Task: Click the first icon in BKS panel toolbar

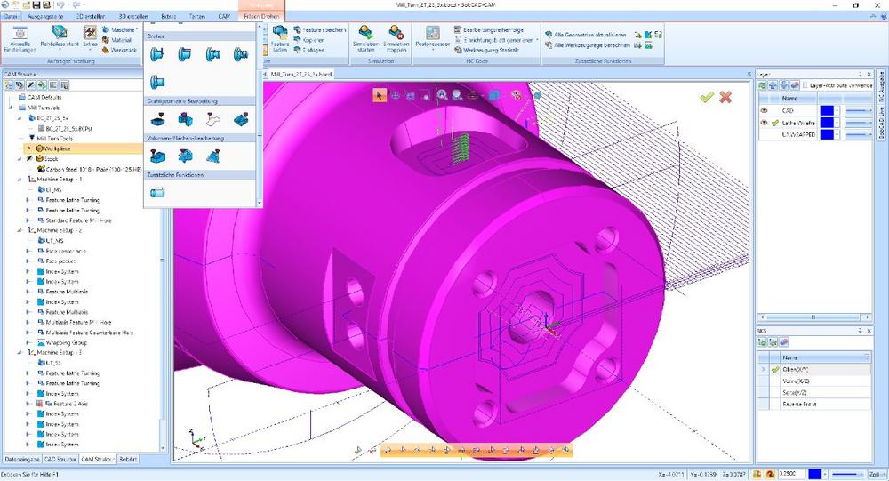Action: (x=763, y=342)
